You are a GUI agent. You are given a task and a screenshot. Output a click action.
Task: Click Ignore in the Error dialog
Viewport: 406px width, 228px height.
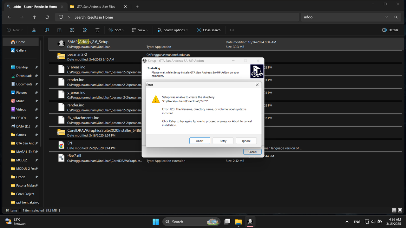click(246, 141)
